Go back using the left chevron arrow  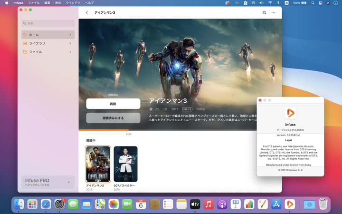pos(87,13)
